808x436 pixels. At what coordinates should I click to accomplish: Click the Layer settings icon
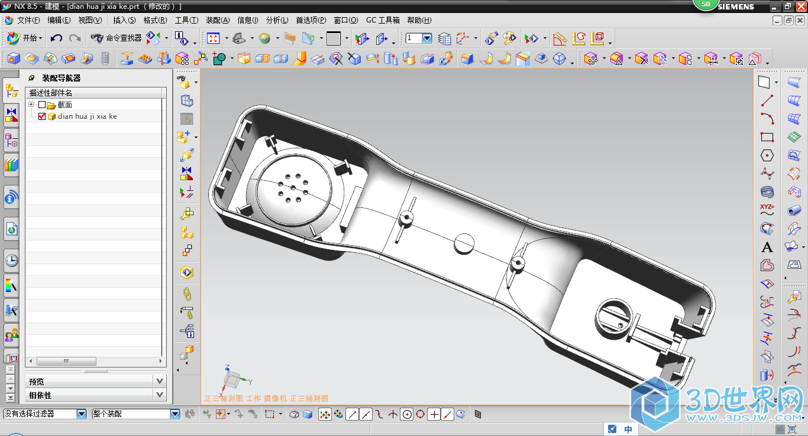[444, 38]
